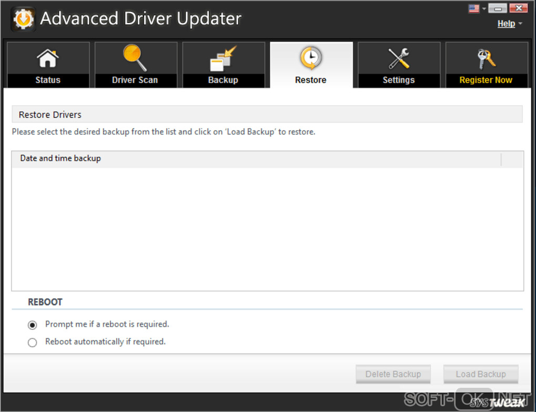536x412 pixels.
Task: Expand the Help dropdown arrow
Action: coord(520,24)
